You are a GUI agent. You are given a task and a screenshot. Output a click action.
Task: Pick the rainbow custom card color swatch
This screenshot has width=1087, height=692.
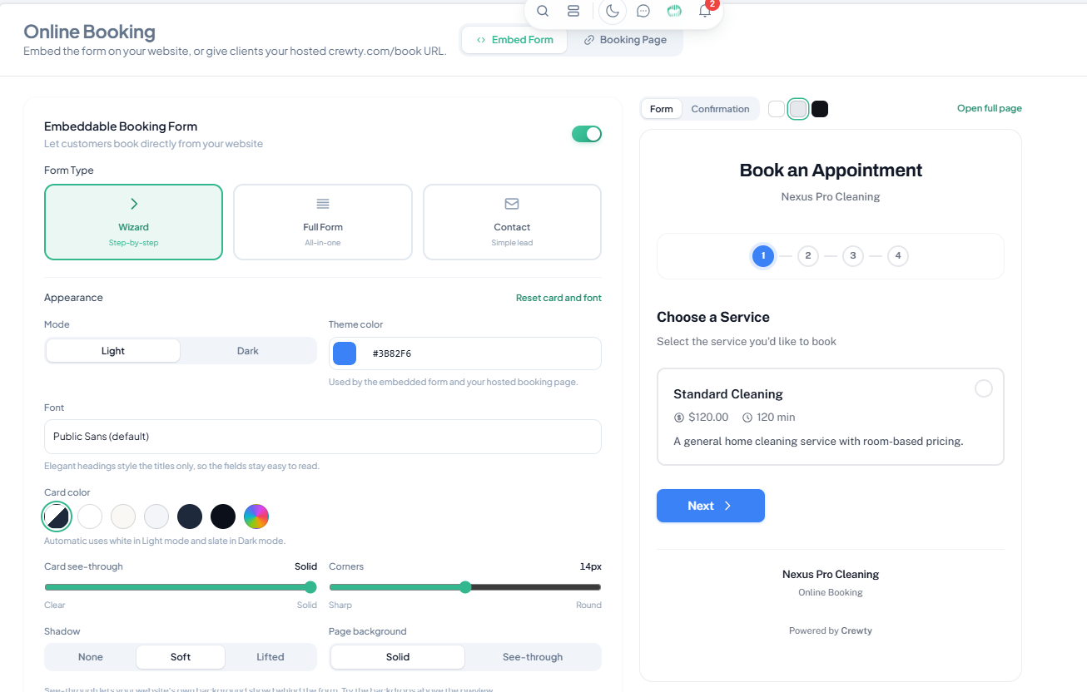256,517
